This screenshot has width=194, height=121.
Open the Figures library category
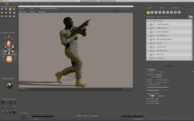(148, 12)
